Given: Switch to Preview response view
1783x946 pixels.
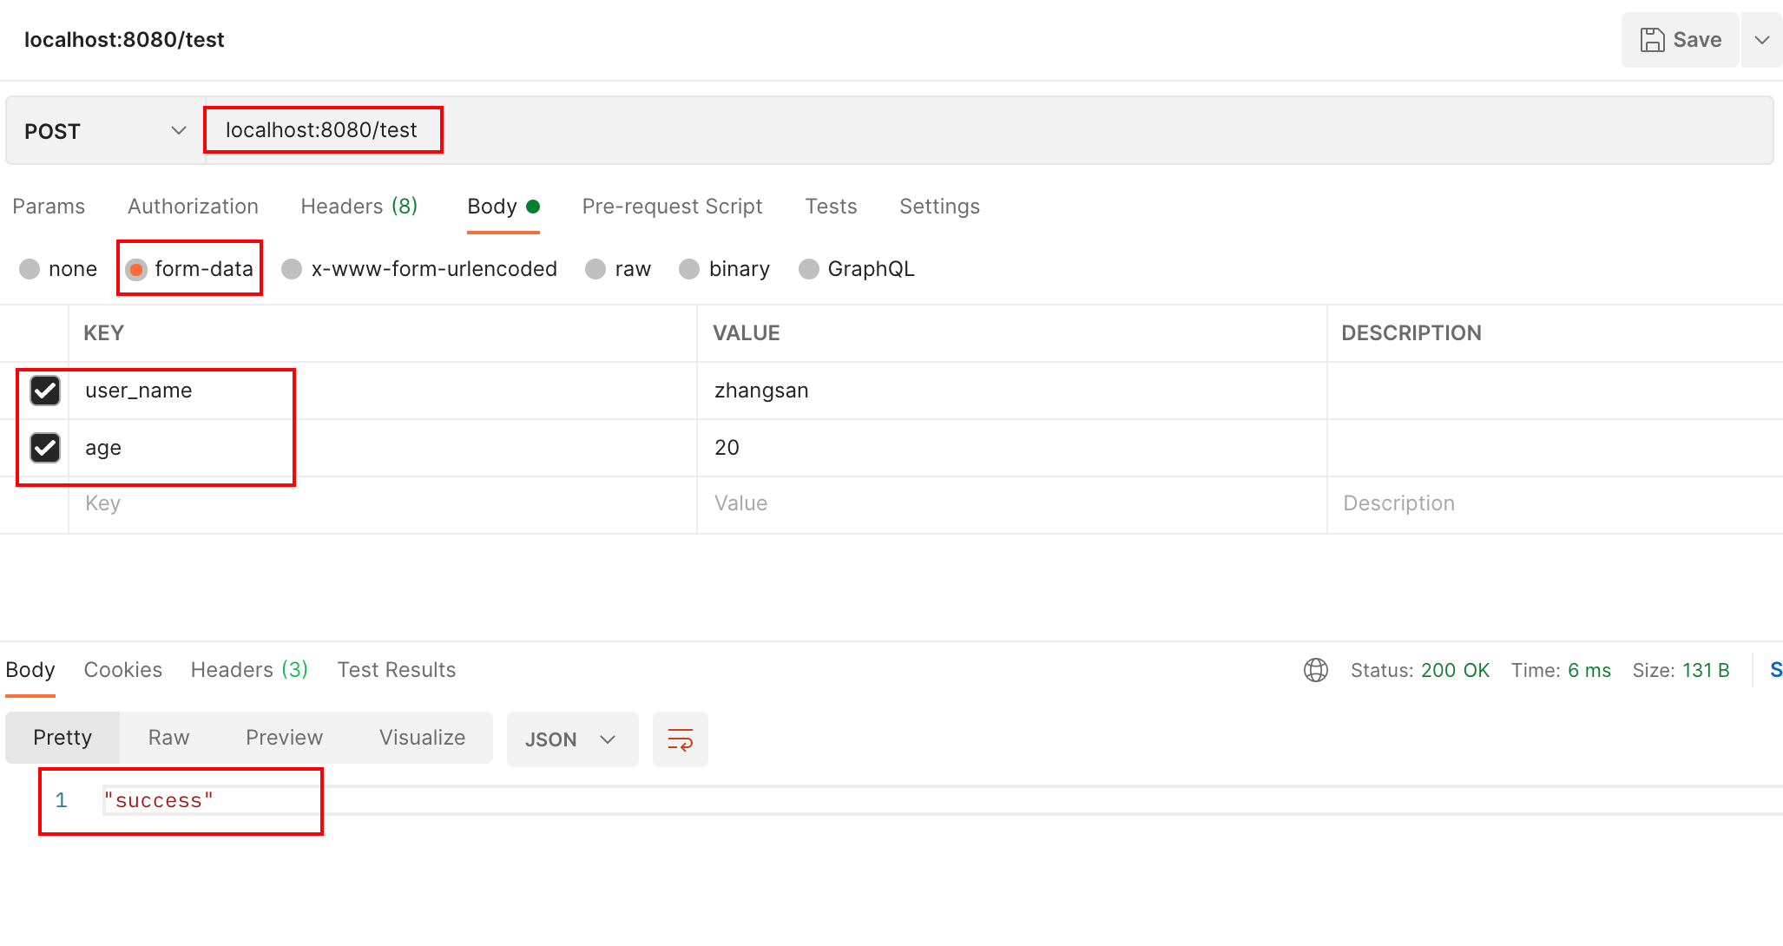Looking at the screenshot, I should [284, 738].
